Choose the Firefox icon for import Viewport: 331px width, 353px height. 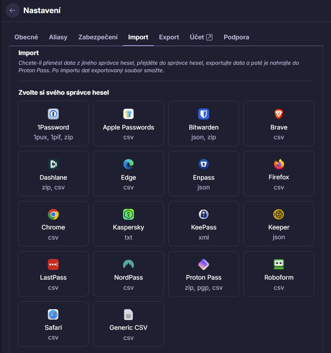pos(279,164)
